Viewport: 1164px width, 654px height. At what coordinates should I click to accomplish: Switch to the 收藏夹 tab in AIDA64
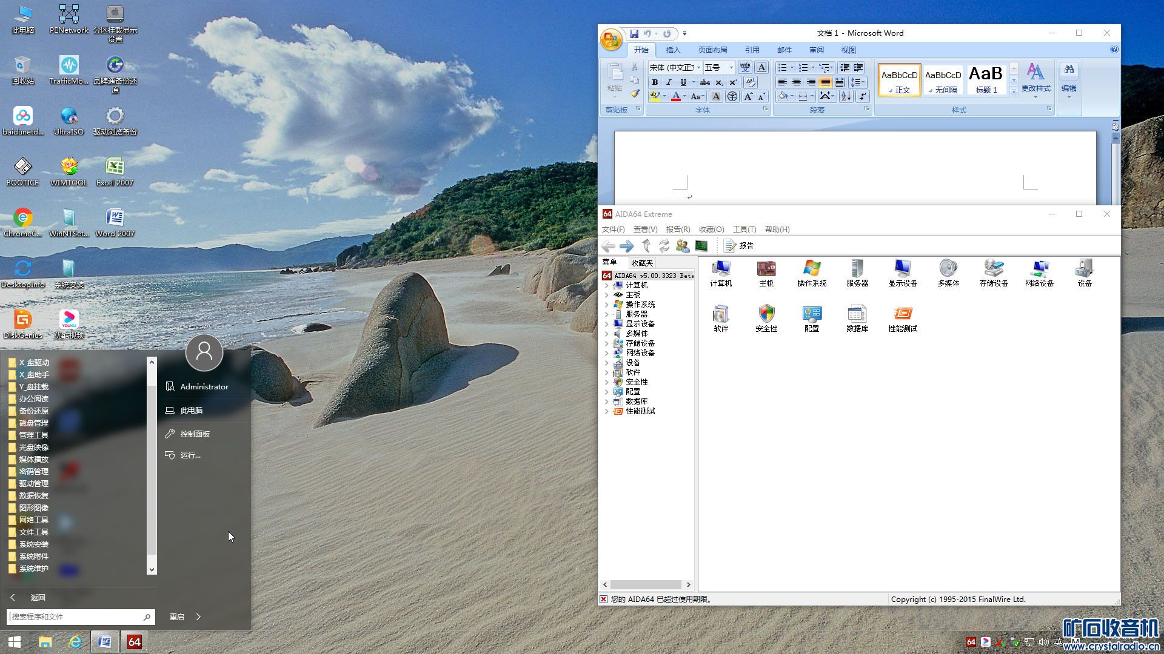tap(642, 263)
